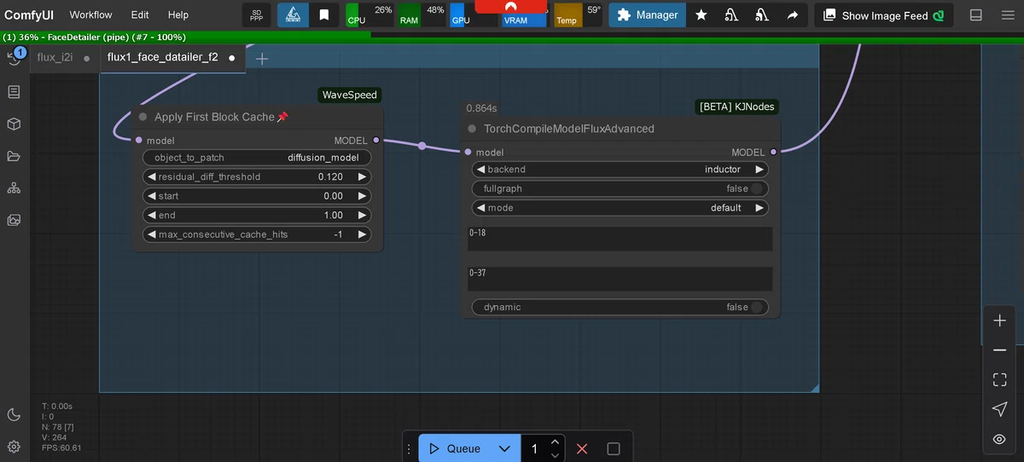Viewport: 1024px width, 462px height.
Task: Decrement the queue batch count
Action: 556,455
